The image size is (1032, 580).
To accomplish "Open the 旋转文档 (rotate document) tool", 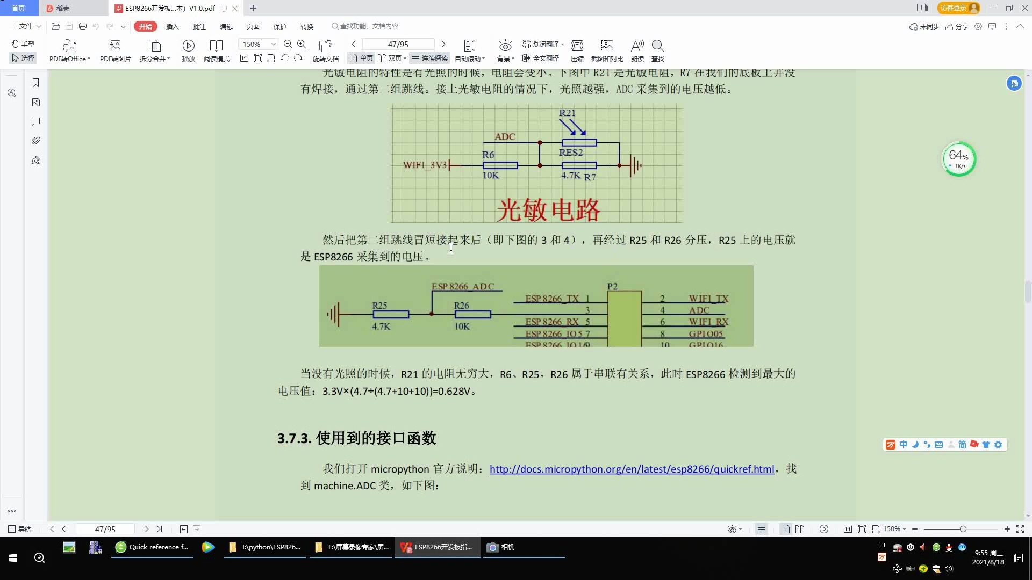I will click(x=326, y=50).
